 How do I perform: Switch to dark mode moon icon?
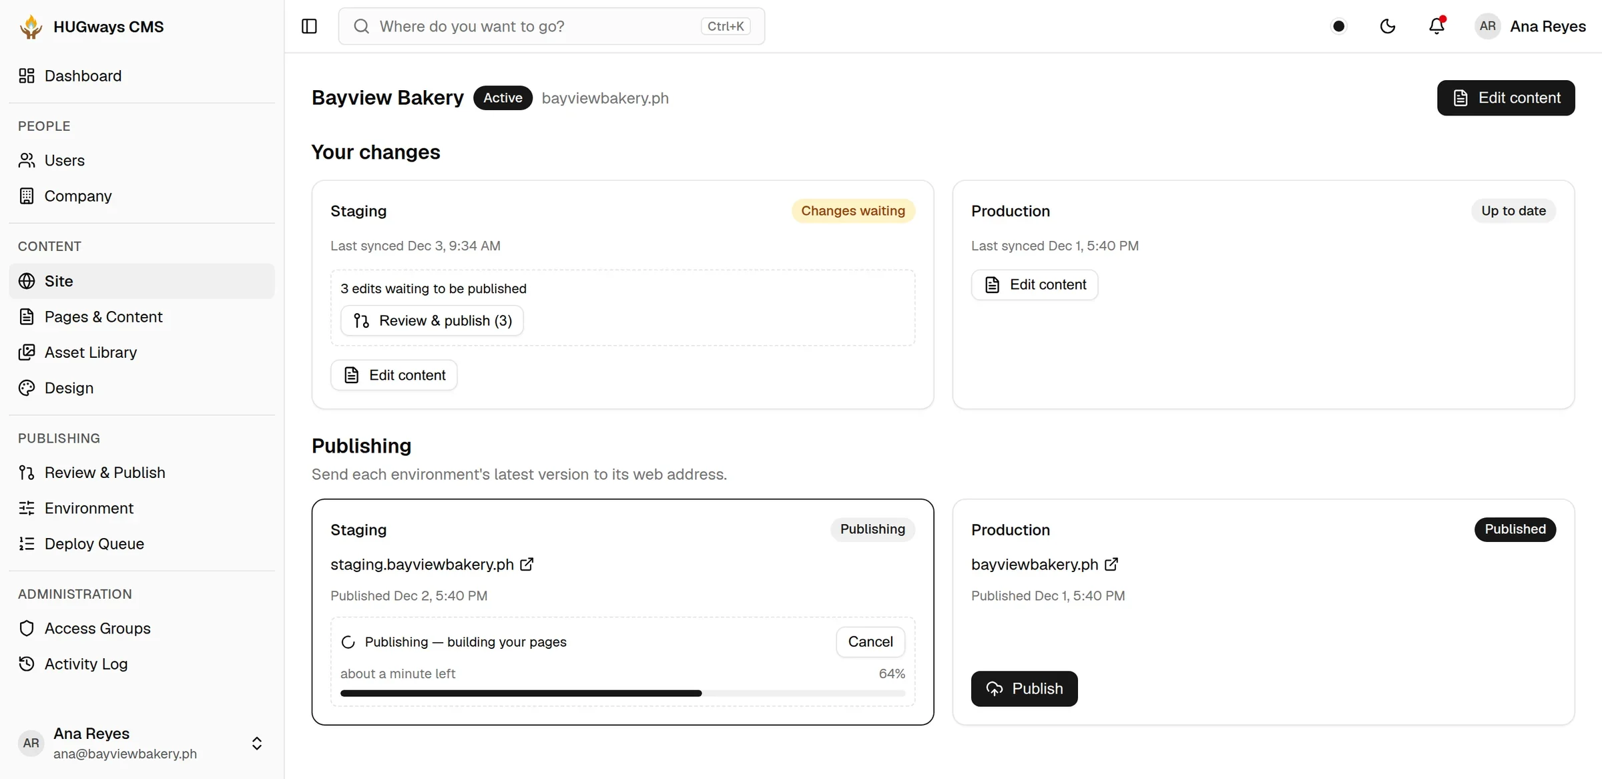point(1388,26)
